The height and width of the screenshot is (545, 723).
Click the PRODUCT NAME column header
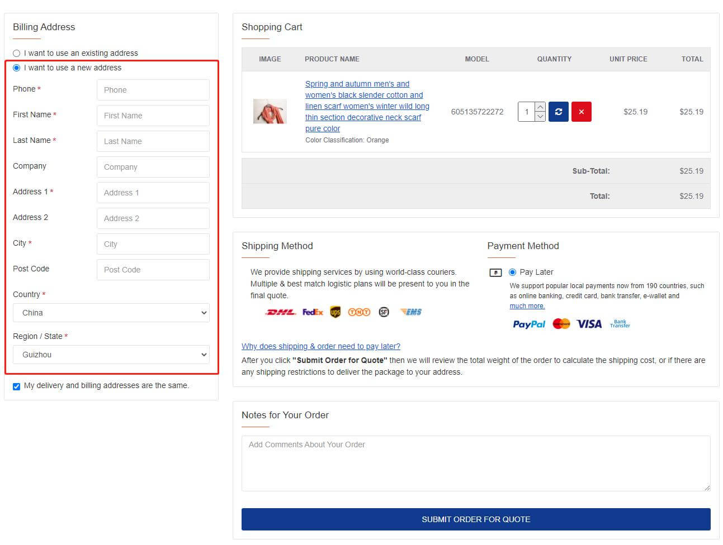[x=332, y=59]
